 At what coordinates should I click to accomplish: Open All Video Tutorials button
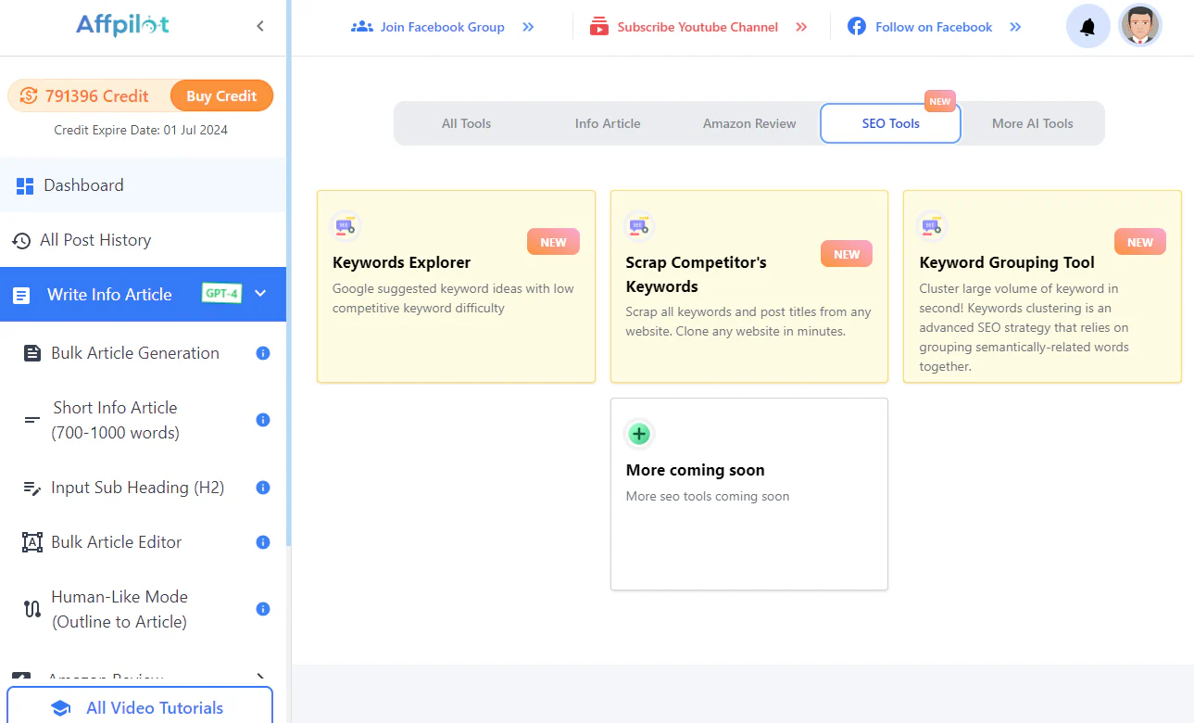(140, 707)
